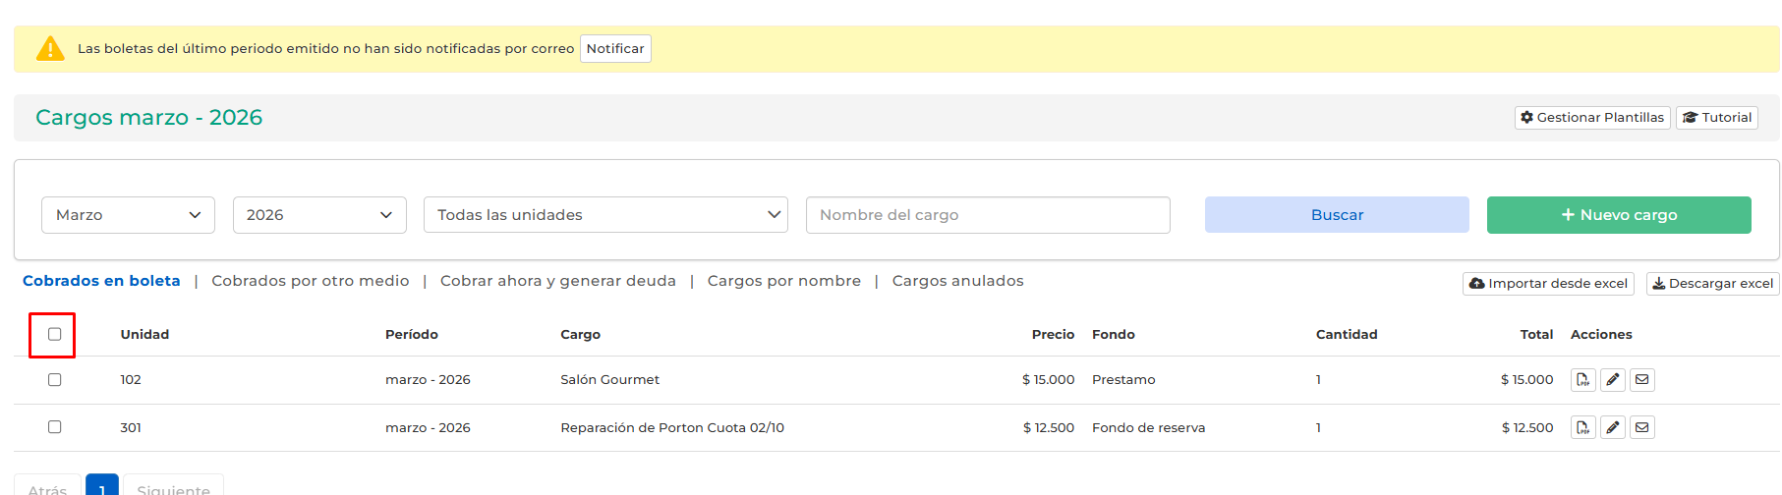Open the PDF icon for unit 301

coord(1582,427)
